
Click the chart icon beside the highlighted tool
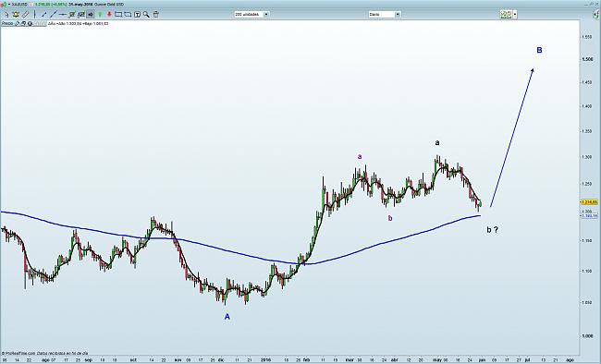[x=80, y=15]
